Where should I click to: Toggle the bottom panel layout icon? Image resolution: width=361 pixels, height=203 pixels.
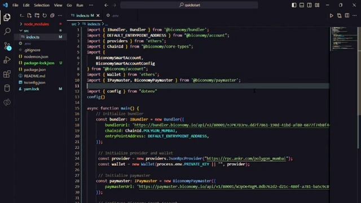[302, 5]
